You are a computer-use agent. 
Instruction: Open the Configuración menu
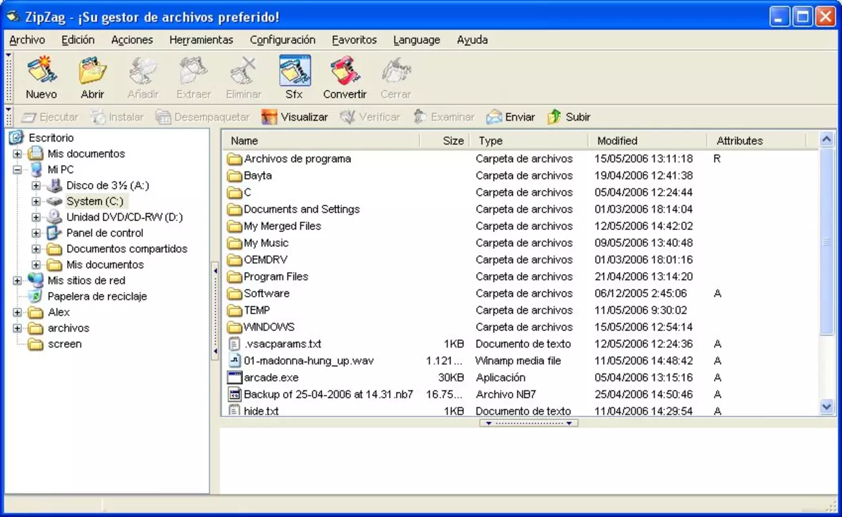click(282, 40)
